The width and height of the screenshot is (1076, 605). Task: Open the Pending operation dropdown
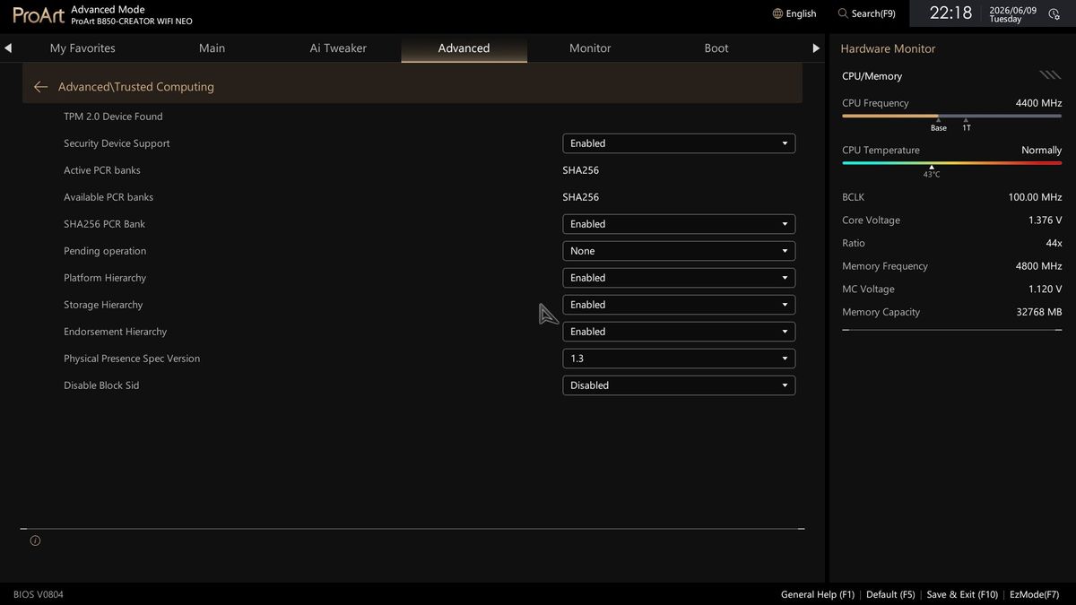pyautogui.click(x=679, y=251)
